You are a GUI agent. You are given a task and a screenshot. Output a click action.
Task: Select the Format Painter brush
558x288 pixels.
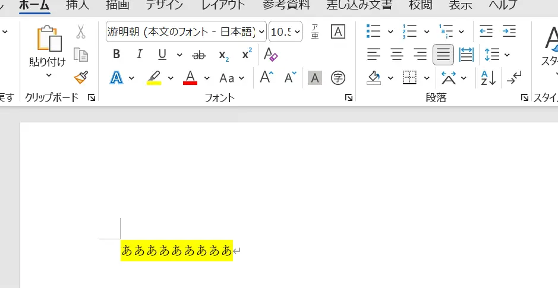pos(81,78)
